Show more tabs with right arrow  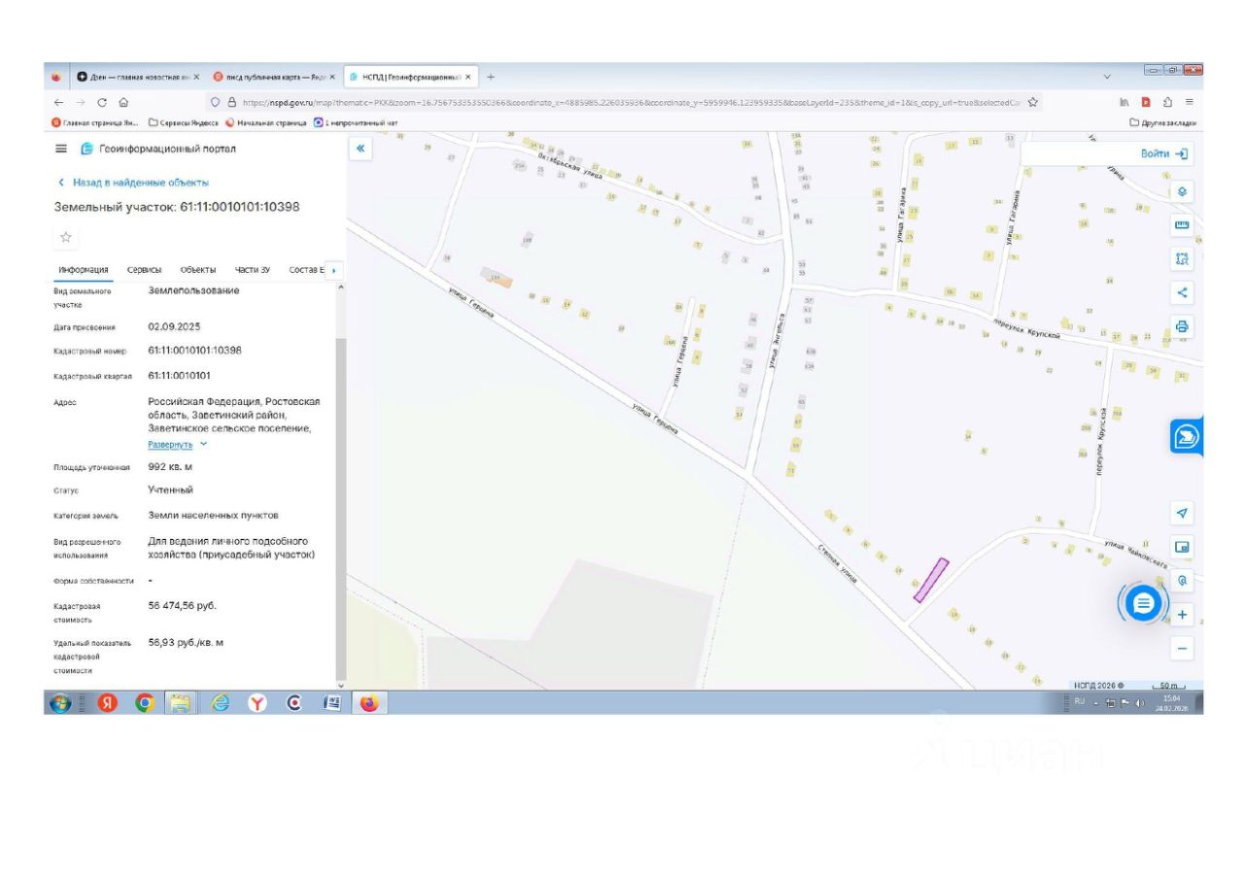pos(334,270)
